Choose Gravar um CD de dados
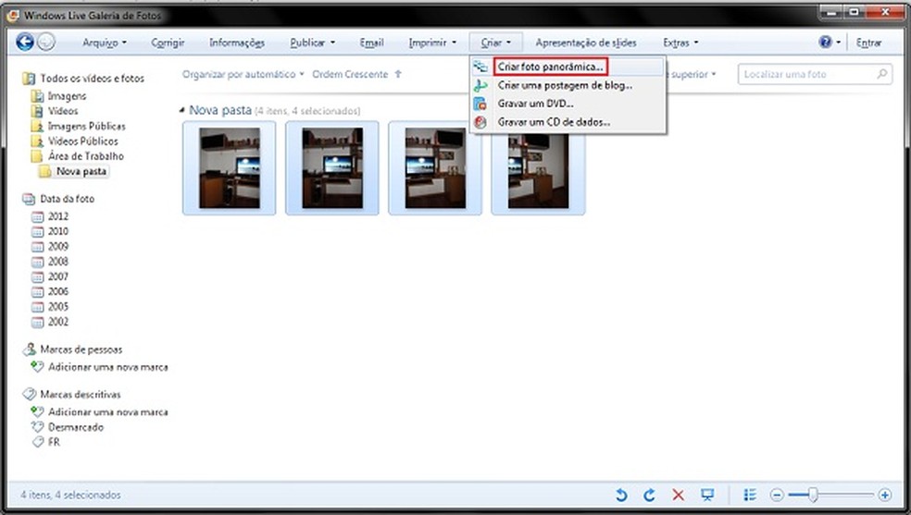 pos(554,122)
